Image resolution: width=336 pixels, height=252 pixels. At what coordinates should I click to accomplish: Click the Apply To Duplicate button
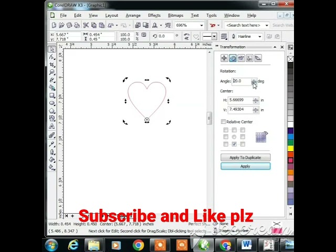click(246, 157)
